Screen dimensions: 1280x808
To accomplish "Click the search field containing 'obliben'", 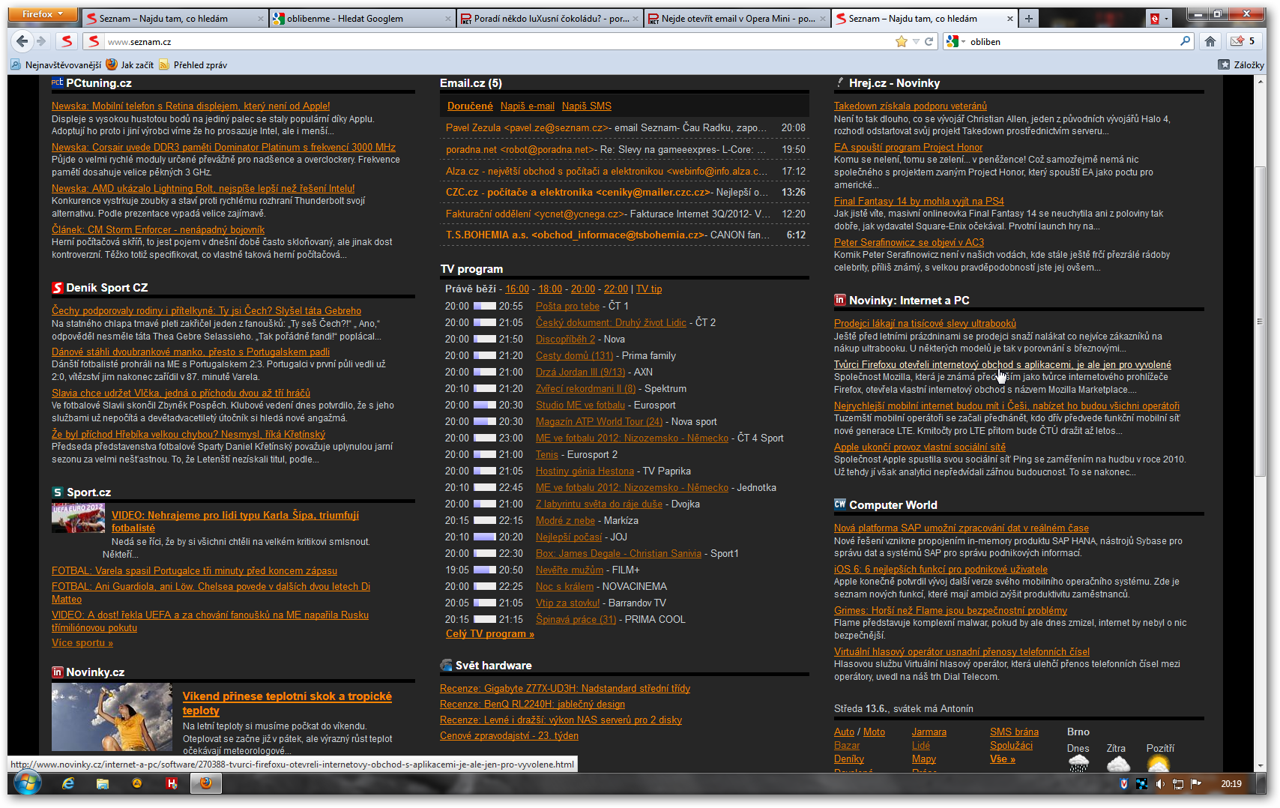I will [1072, 42].
